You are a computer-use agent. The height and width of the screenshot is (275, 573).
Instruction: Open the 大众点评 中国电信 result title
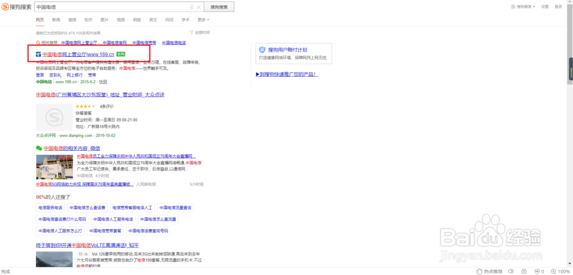[x=100, y=95]
